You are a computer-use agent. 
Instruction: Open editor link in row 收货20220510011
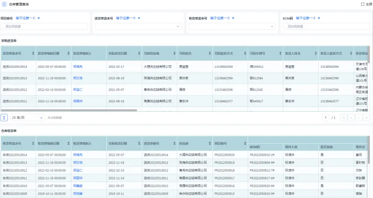78,178
